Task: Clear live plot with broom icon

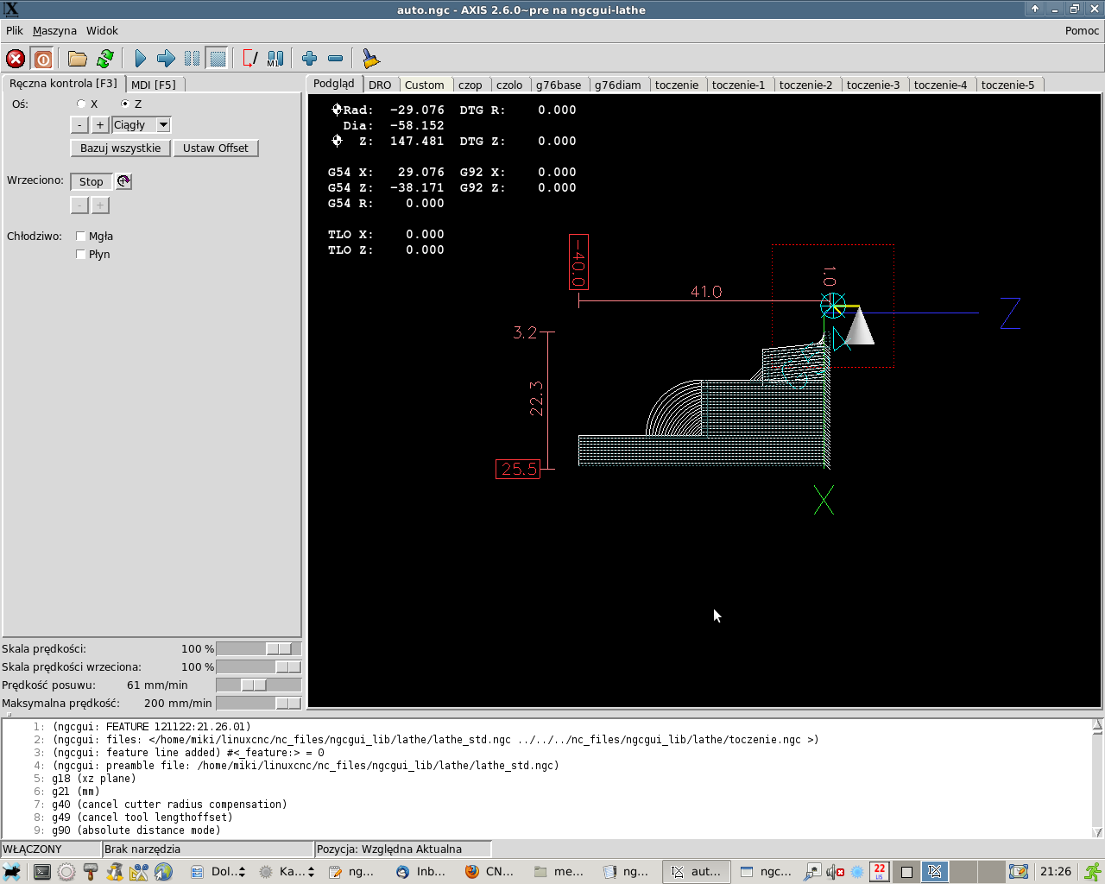Action: [x=370, y=59]
